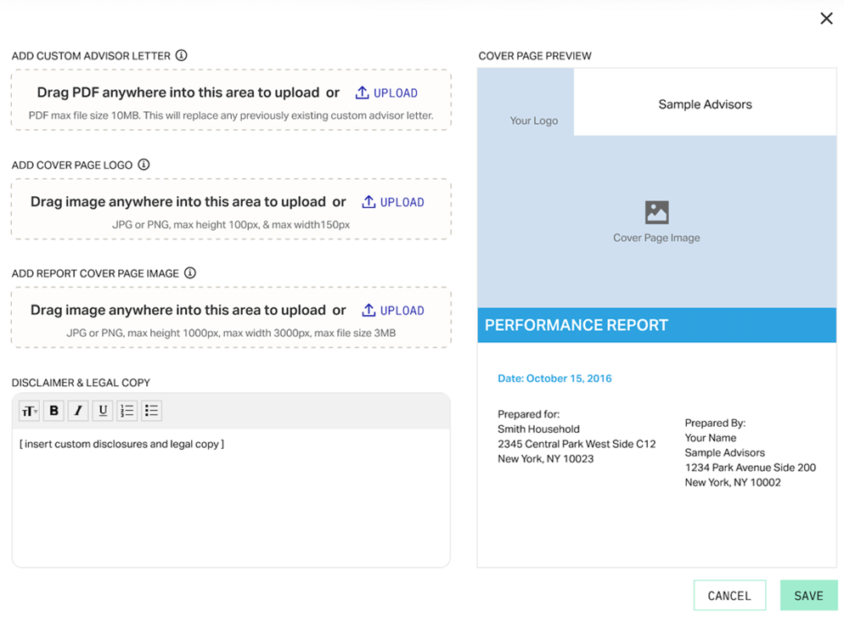Click info icon beside Add Cover Page Logo
The width and height of the screenshot is (844, 617).
point(143,165)
